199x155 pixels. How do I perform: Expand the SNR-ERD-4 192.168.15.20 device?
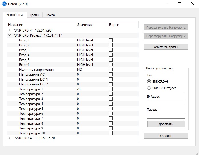(x=9, y=138)
